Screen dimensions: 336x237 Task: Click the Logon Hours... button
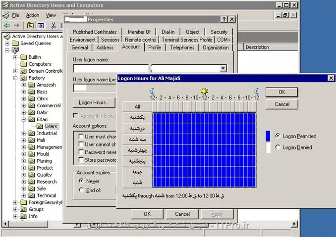coord(94,103)
